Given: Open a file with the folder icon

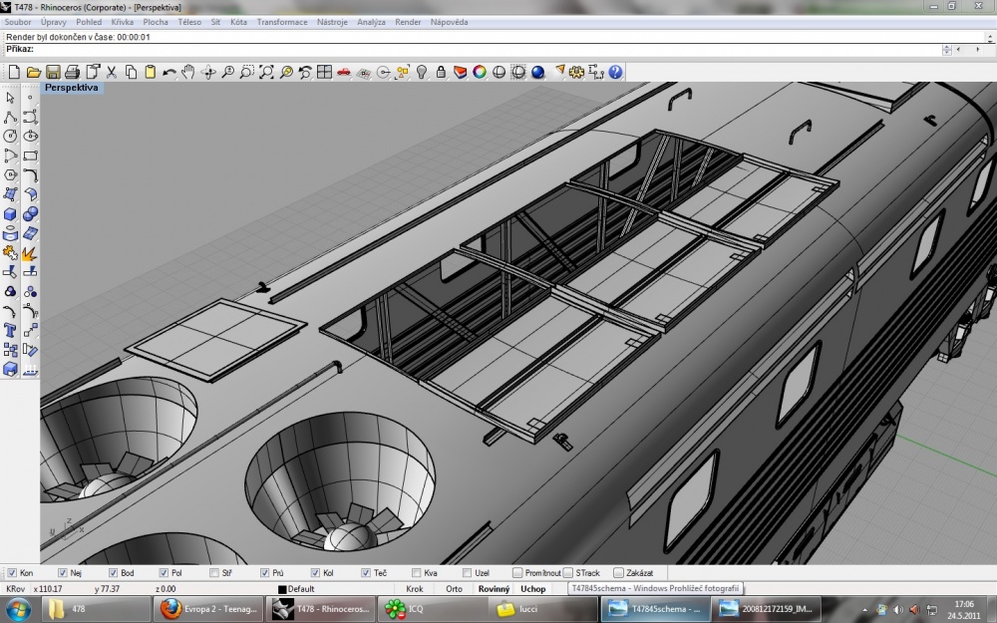Looking at the screenshot, I should click(34, 72).
